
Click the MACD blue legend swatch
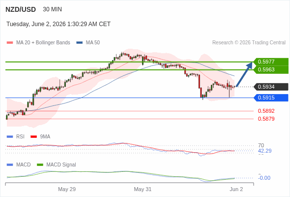pyautogui.click(x=10, y=165)
